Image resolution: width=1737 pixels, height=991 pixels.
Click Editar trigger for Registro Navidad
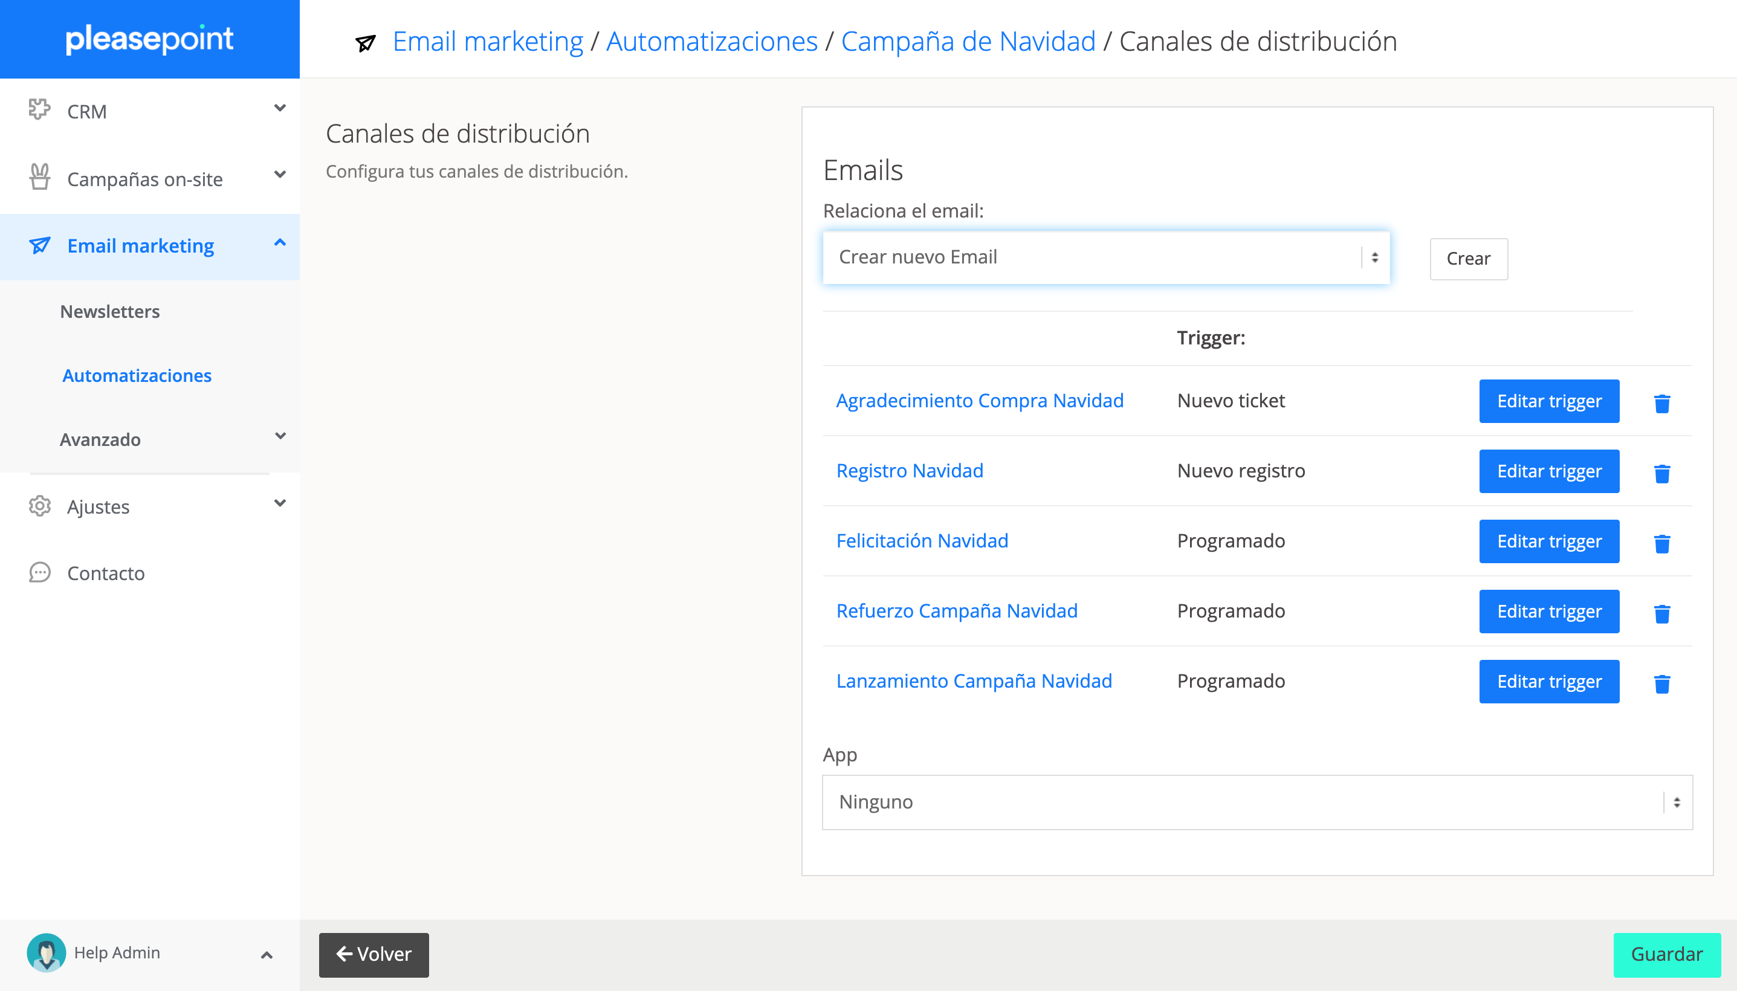tap(1548, 471)
